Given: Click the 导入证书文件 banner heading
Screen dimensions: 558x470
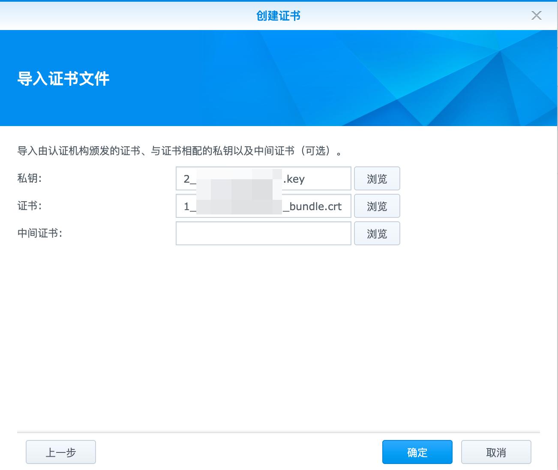Looking at the screenshot, I should pos(63,79).
